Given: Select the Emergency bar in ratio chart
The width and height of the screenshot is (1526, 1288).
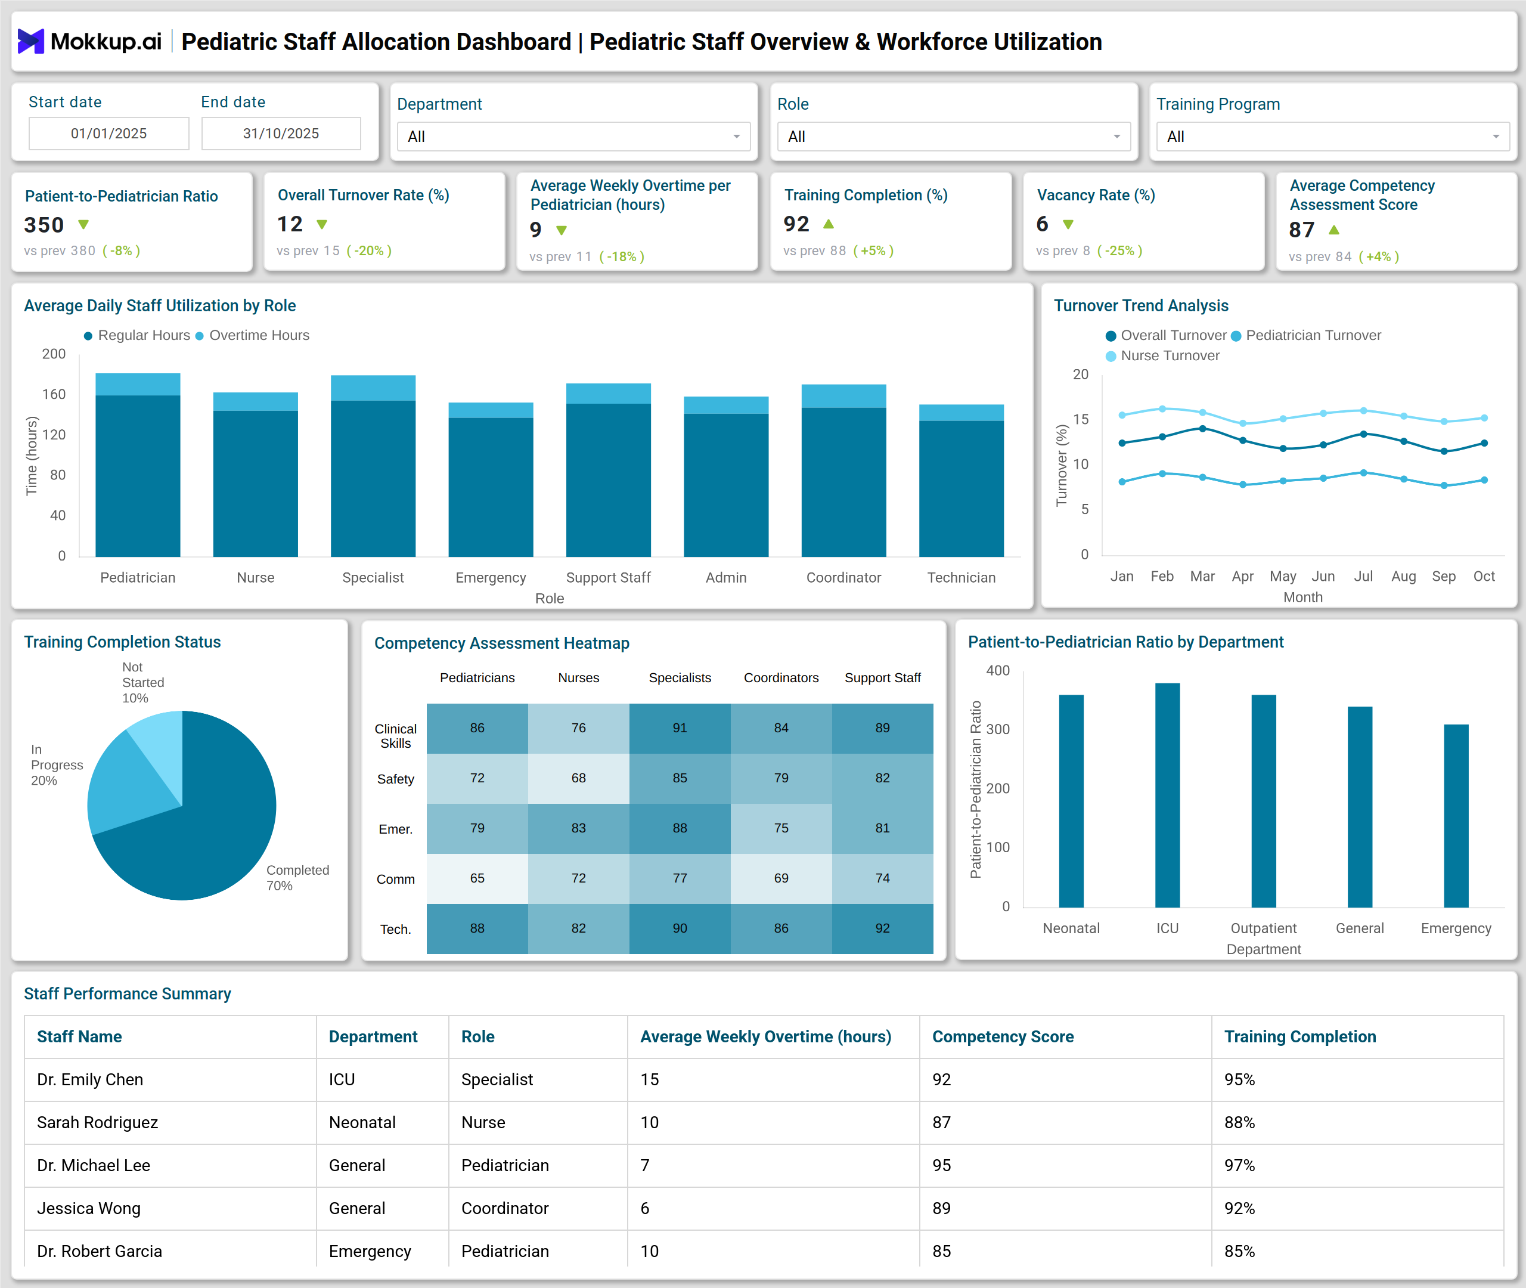Looking at the screenshot, I should tap(1456, 816).
